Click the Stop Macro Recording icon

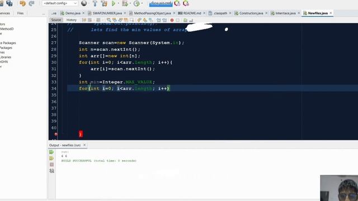pos(178,20)
